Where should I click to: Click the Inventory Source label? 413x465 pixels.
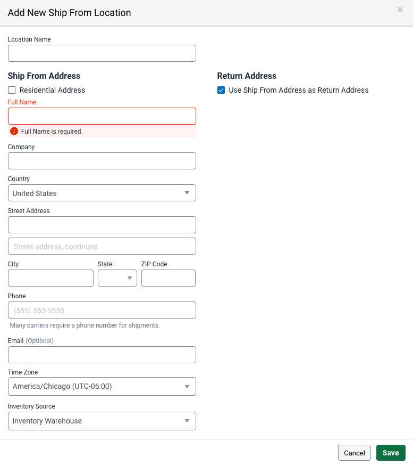coord(31,406)
